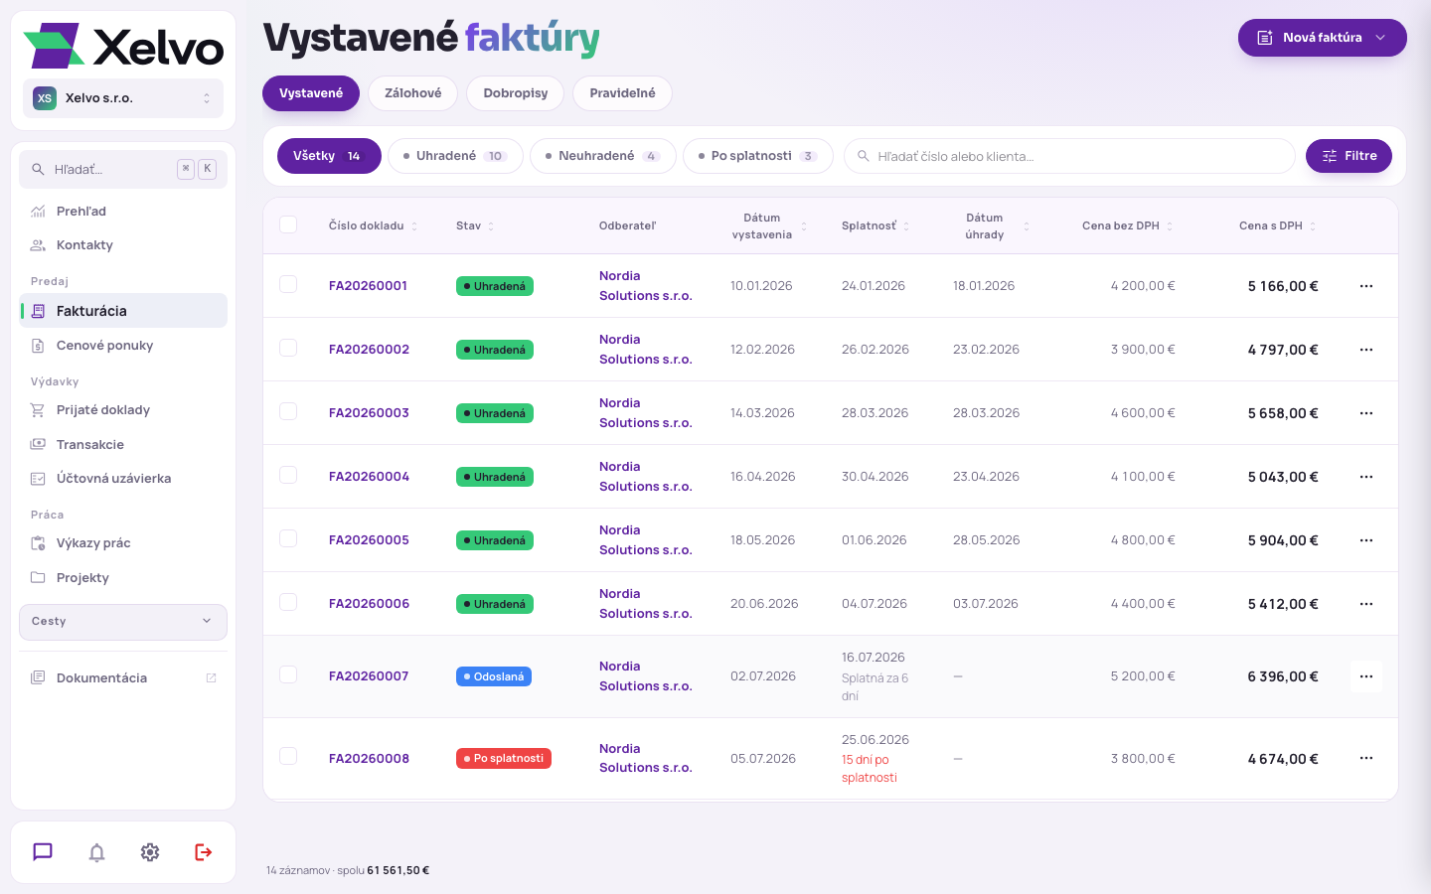Expand the Cesty dropdown
This screenshot has height=894, width=1431.
point(123,622)
